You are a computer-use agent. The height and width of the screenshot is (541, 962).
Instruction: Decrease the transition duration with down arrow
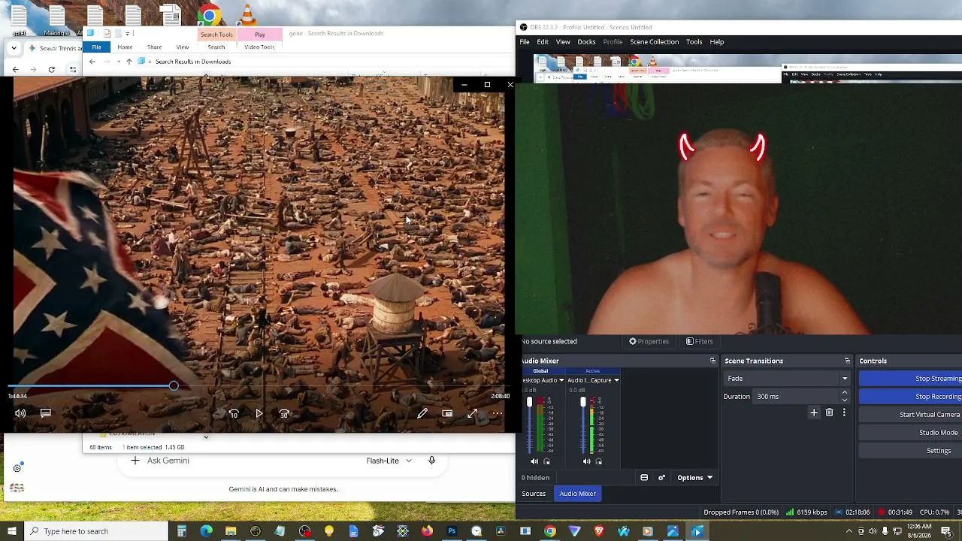(x=845, y=400)
